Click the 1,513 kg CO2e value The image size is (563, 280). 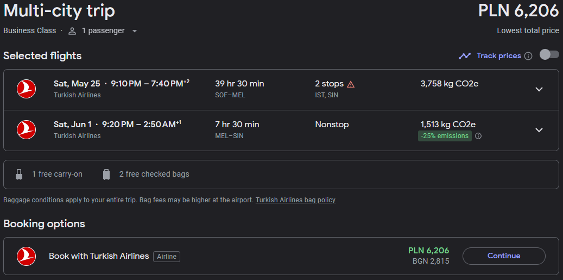tap(448, 125)
